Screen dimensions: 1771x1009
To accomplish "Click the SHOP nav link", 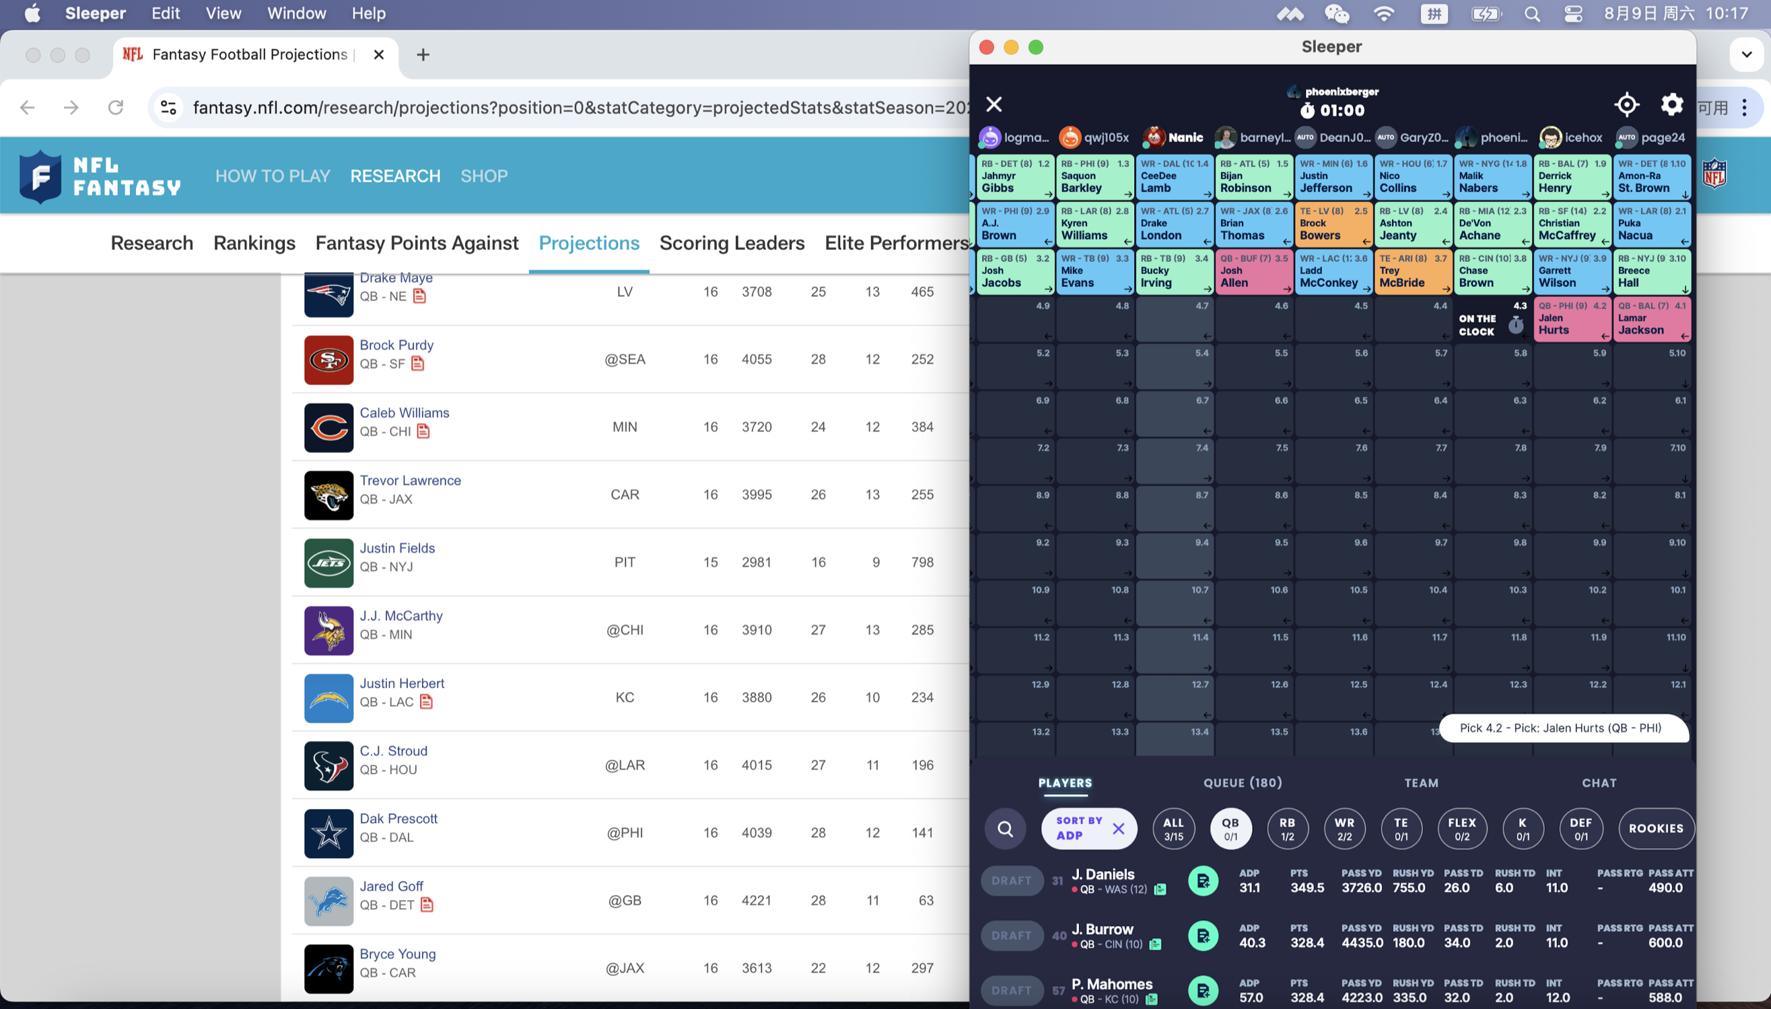I will point(483,176).
